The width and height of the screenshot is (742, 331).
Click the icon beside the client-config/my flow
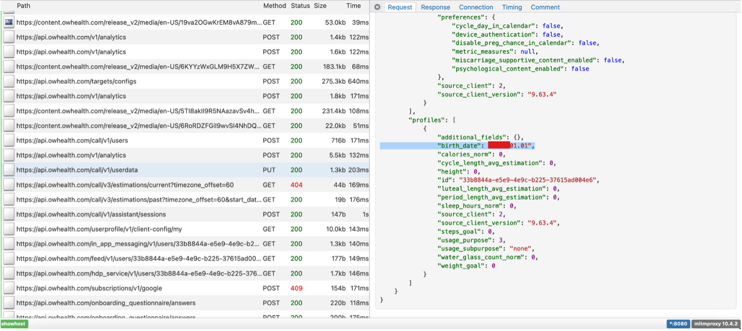(x=9, y=229)
